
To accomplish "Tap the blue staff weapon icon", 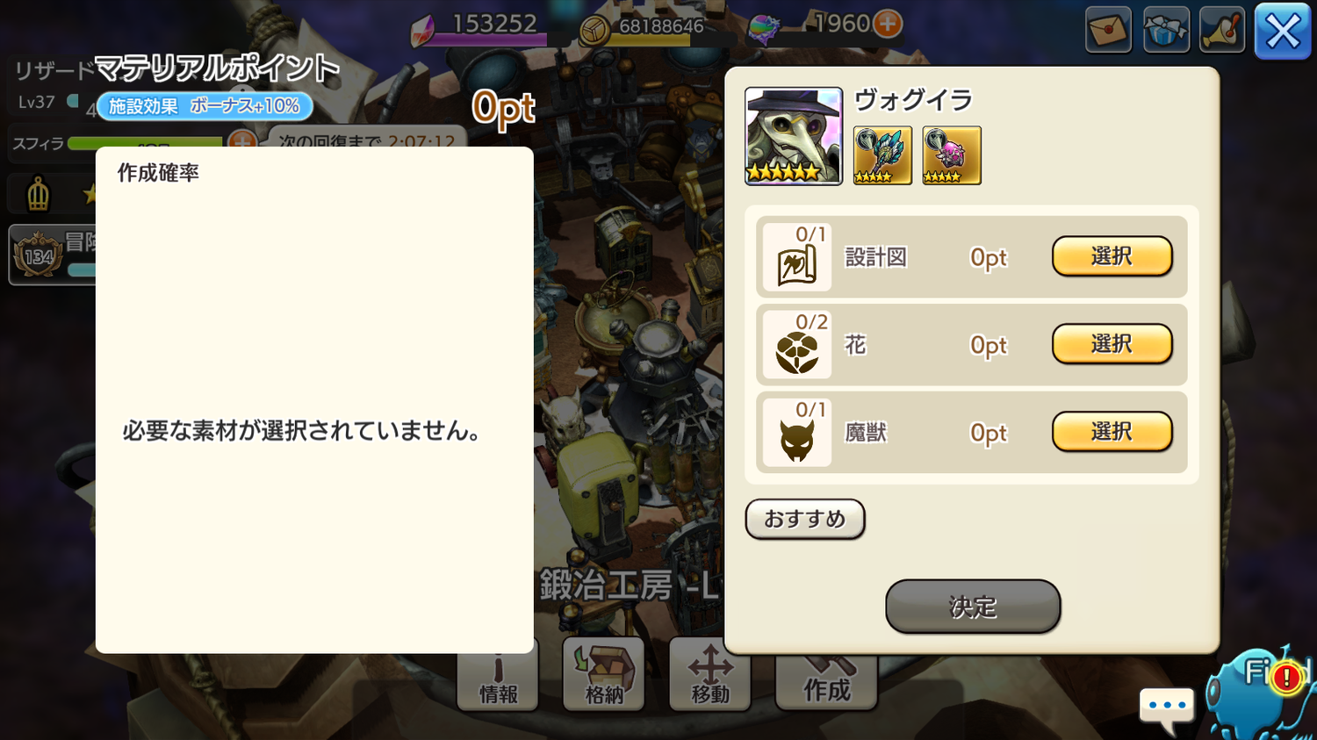I will click(882, 155).
